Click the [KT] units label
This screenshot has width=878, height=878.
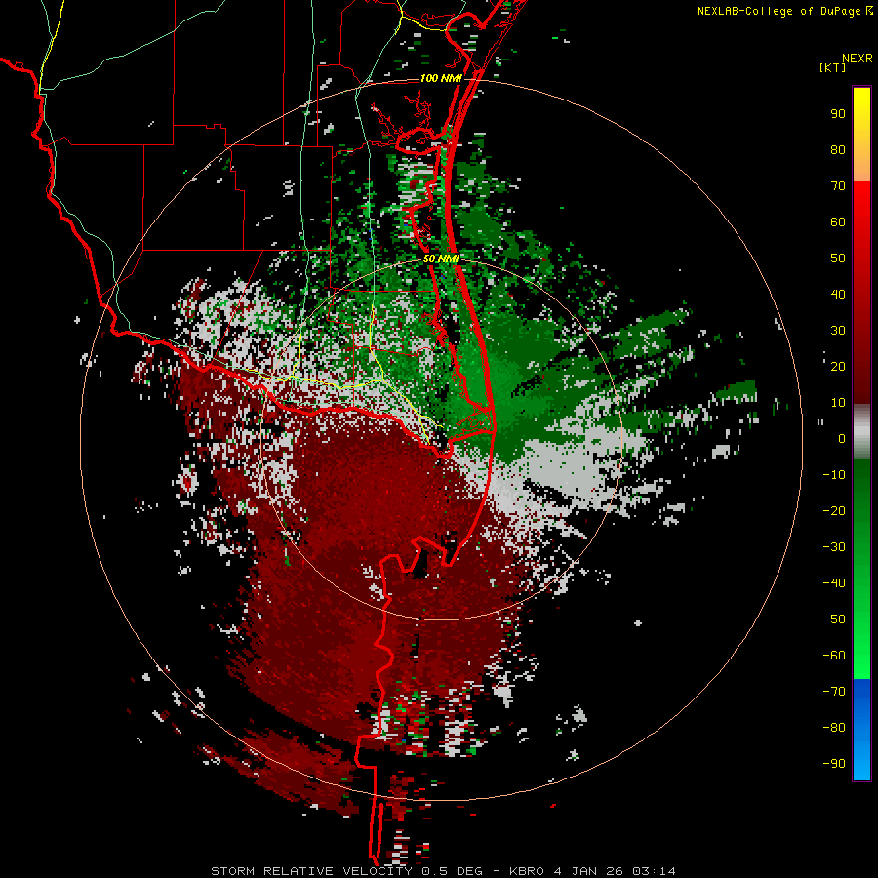(x=833, y=67)
